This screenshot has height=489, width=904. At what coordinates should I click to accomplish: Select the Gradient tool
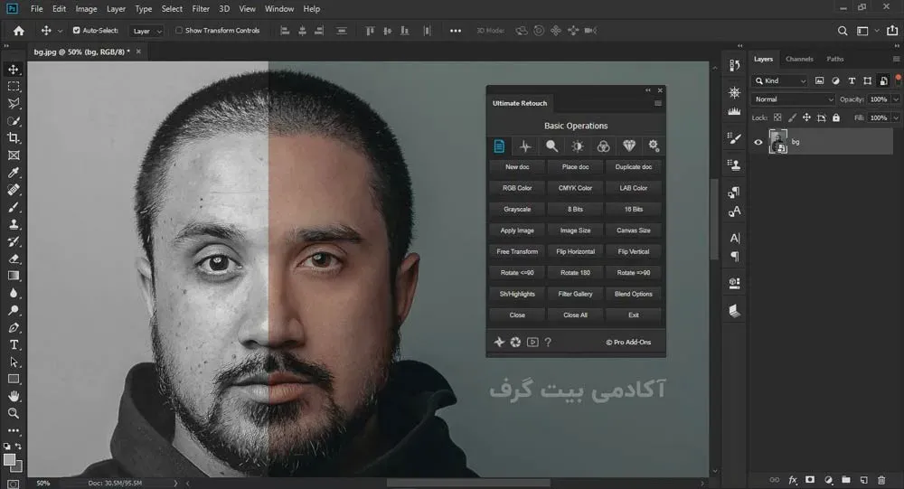coord(14,276)
